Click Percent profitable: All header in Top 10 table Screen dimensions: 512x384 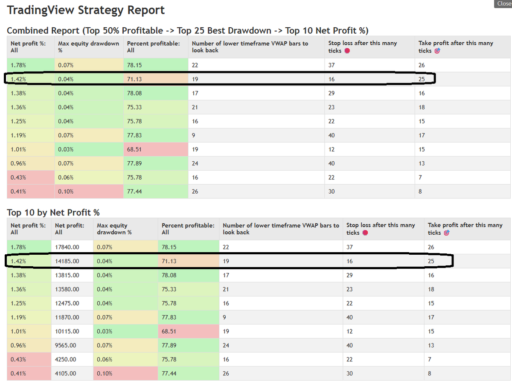(189, 229)
